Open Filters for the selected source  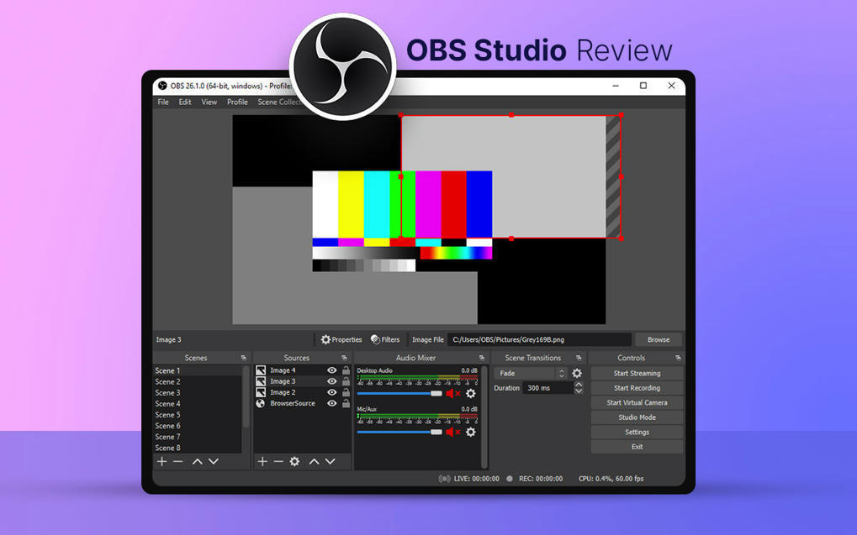(386, 339)
